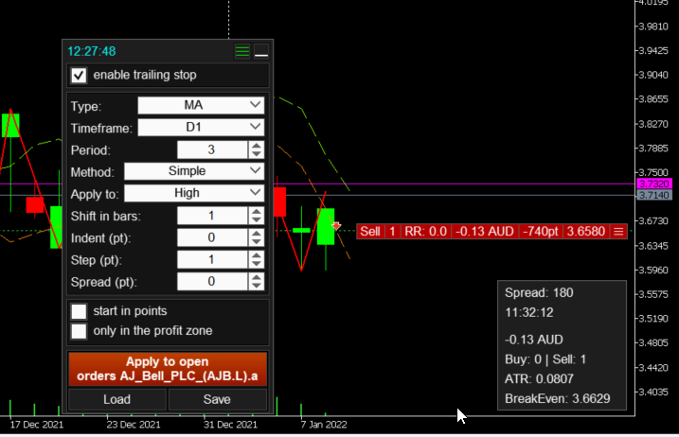This screenshot has width=679, height=437.
Task: Click the Sell label on order line
Action: [370, 232]
